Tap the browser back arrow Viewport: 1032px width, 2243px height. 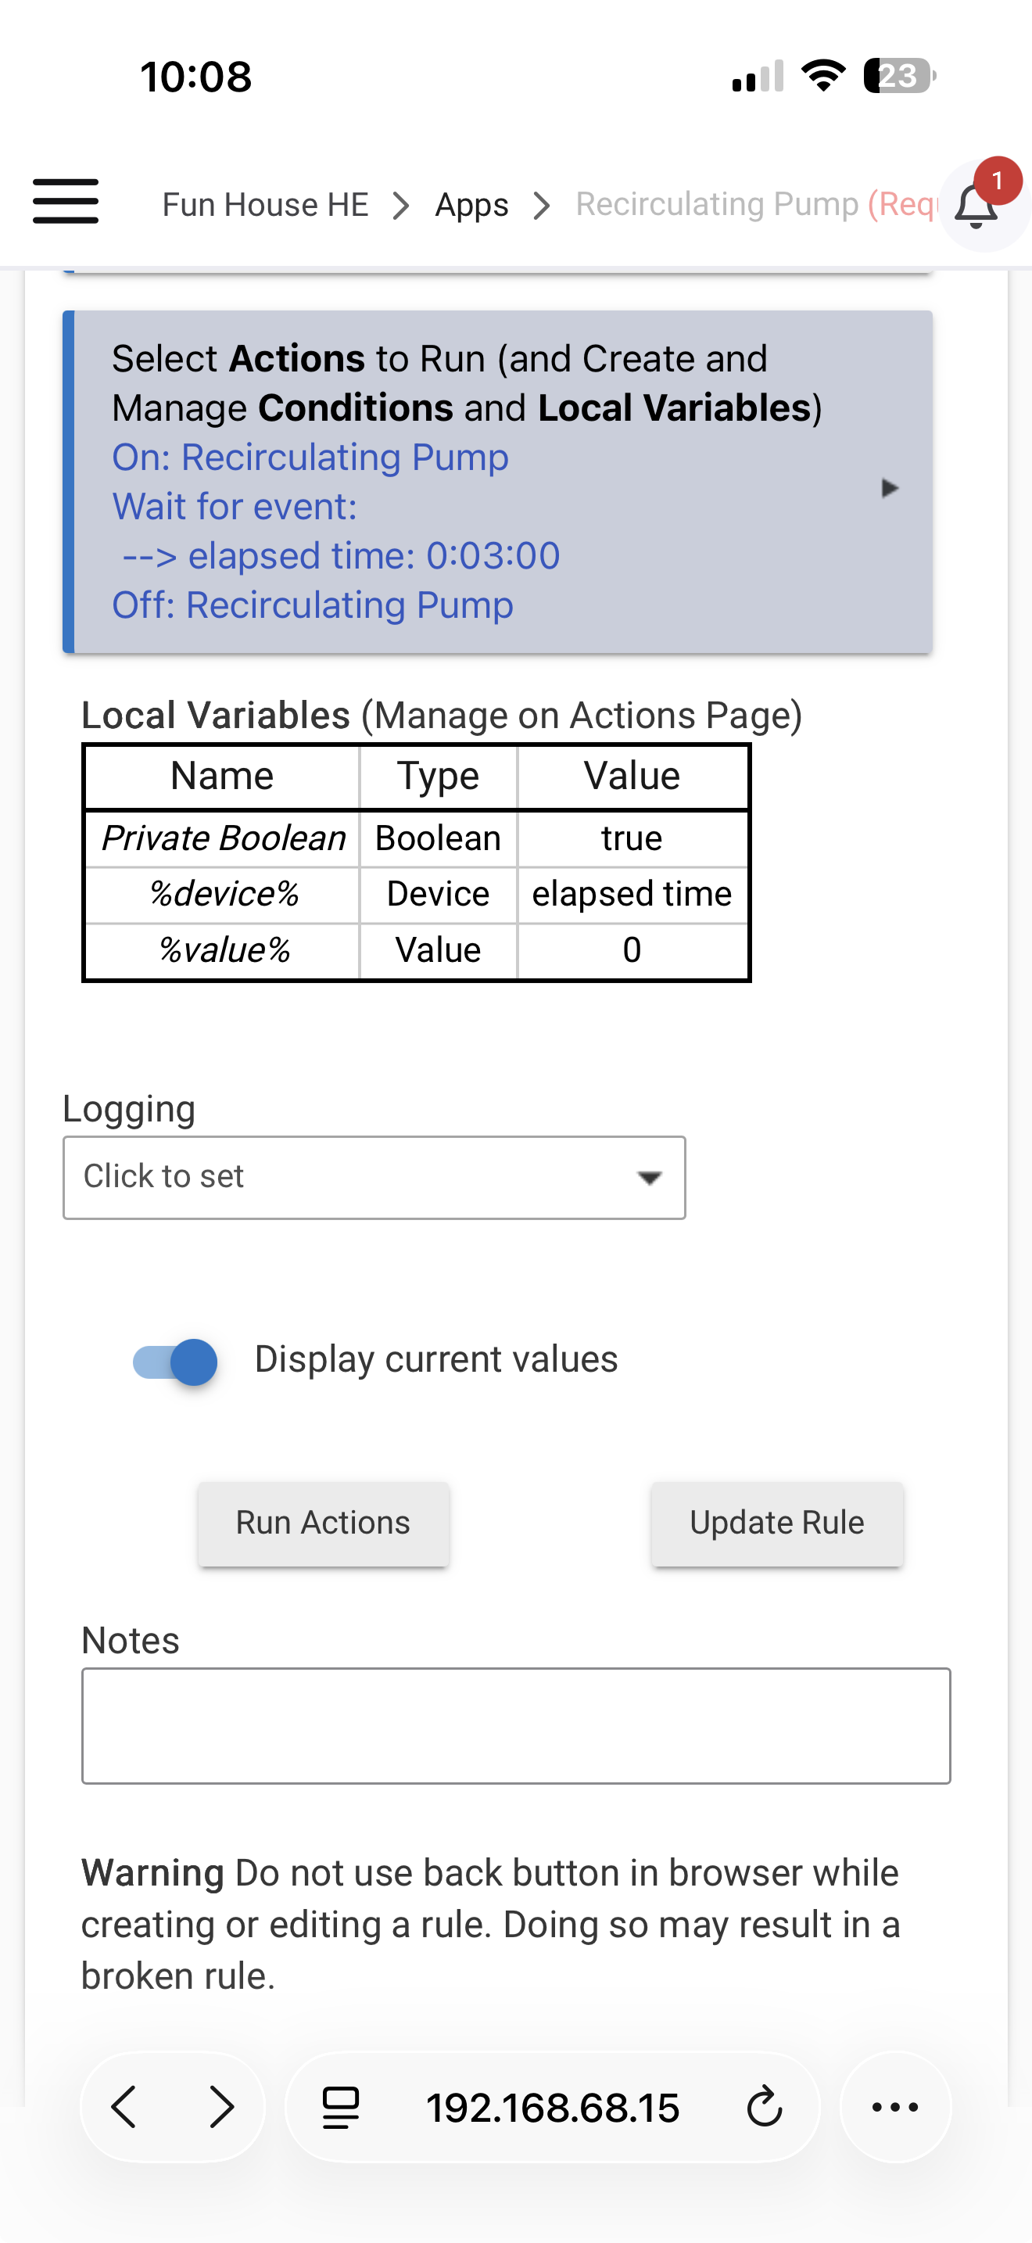(124, 2107)
